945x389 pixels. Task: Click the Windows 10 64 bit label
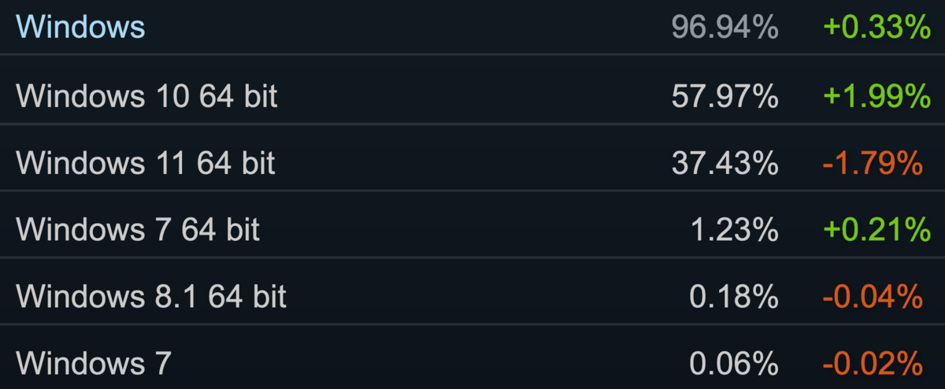146,96
